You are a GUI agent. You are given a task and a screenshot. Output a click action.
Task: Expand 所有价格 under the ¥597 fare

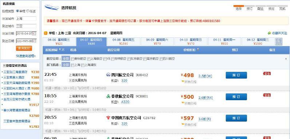(189, 125)
